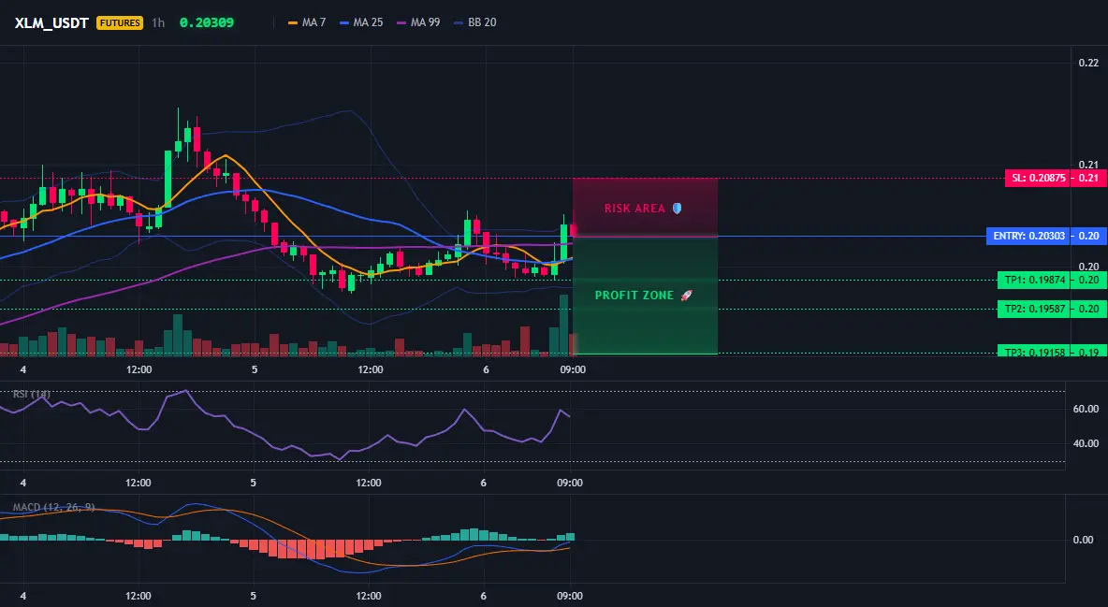Viewport: 1108px width, 607px height.
Task: Click the day 5 label under price chart
Action: [x=255, y=369]
